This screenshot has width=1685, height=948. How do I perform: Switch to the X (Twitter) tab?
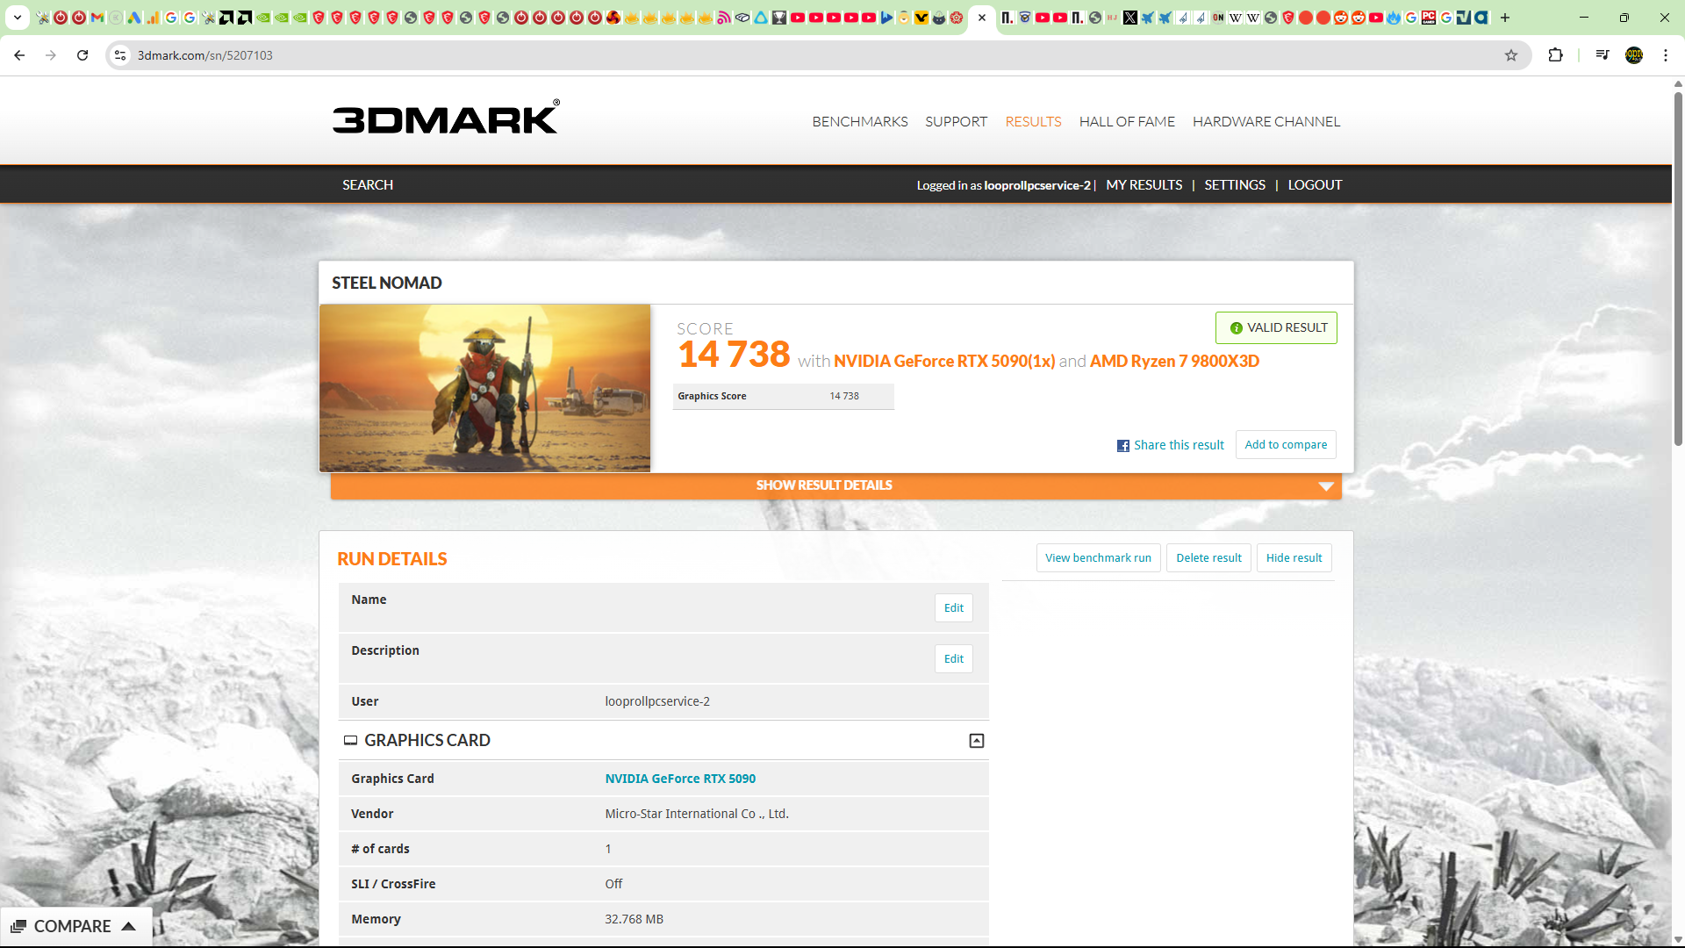click(x=1129, y=18)
